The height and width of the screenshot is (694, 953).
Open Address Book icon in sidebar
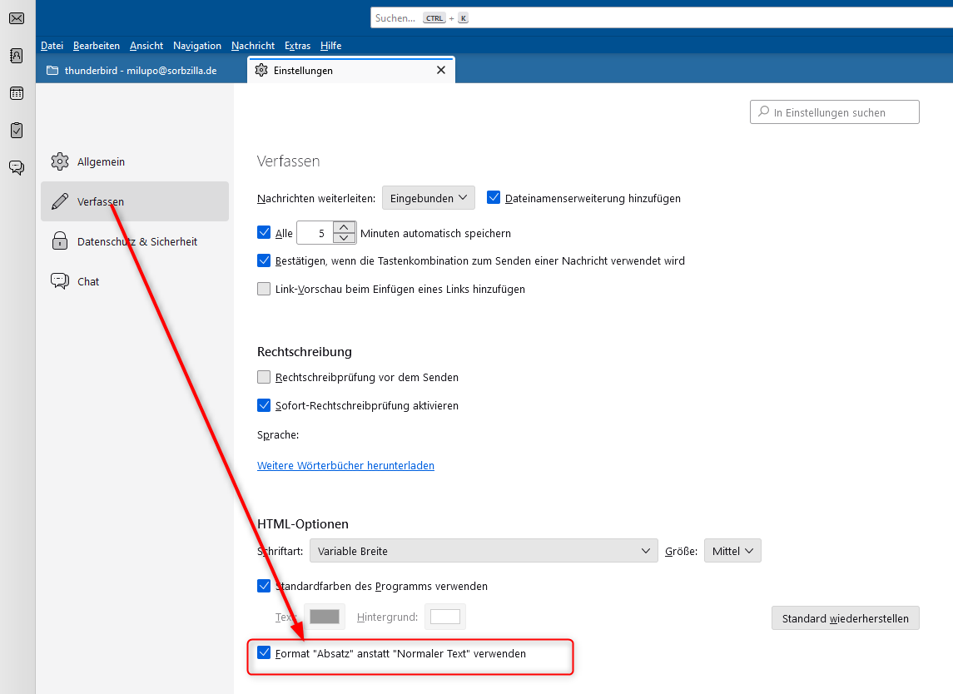click(x=17, y=56)
